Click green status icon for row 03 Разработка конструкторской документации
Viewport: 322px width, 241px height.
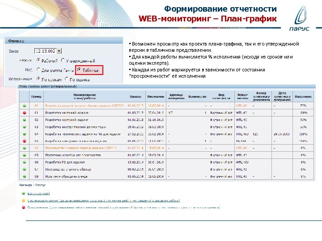(25, 127)
